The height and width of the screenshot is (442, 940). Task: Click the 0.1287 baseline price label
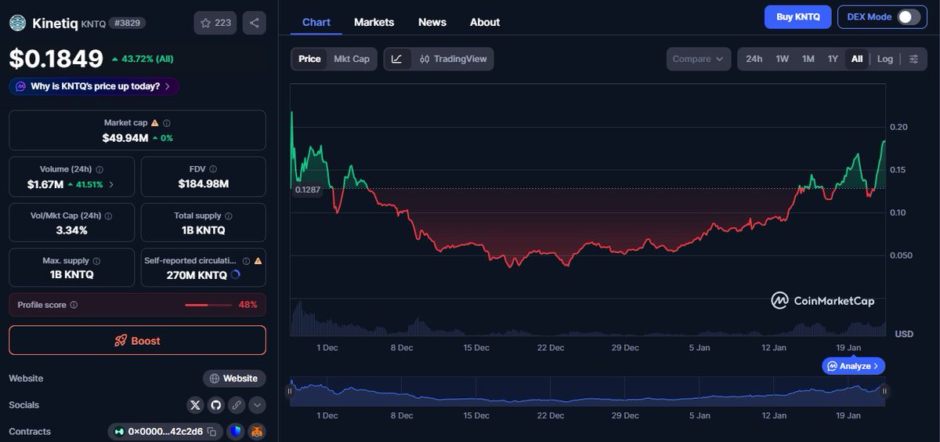click(306, 190)
